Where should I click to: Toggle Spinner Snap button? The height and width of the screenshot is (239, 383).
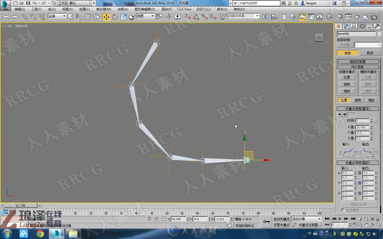click(213, 17)
